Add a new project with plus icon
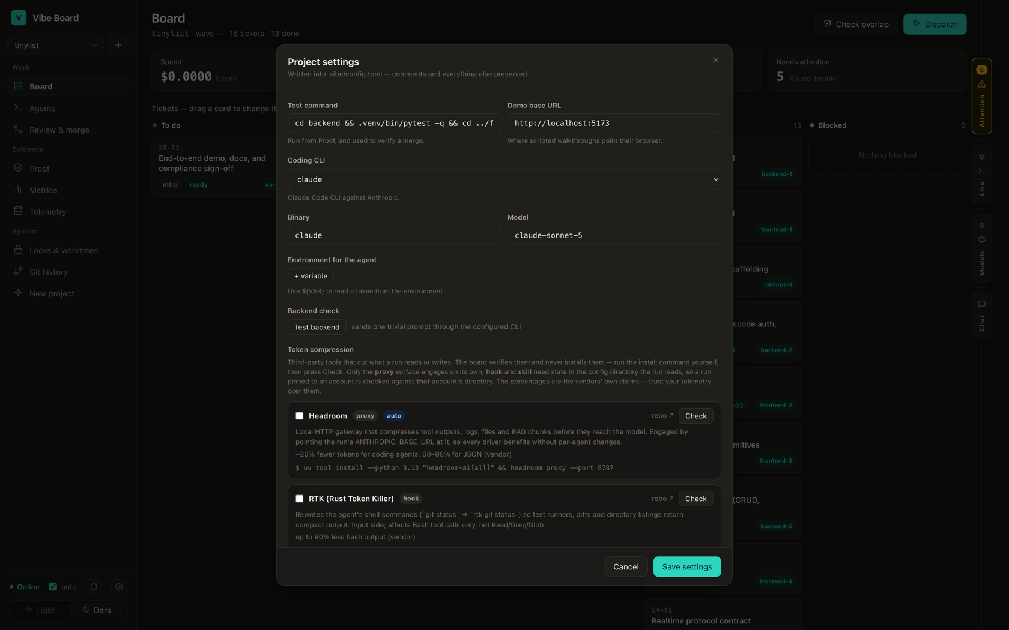 pos(118,45)
